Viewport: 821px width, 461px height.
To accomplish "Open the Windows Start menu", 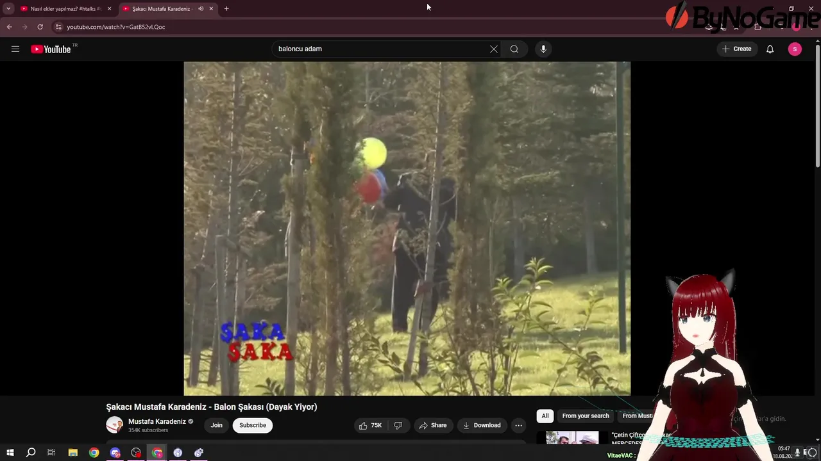I will tap(10, 453).
